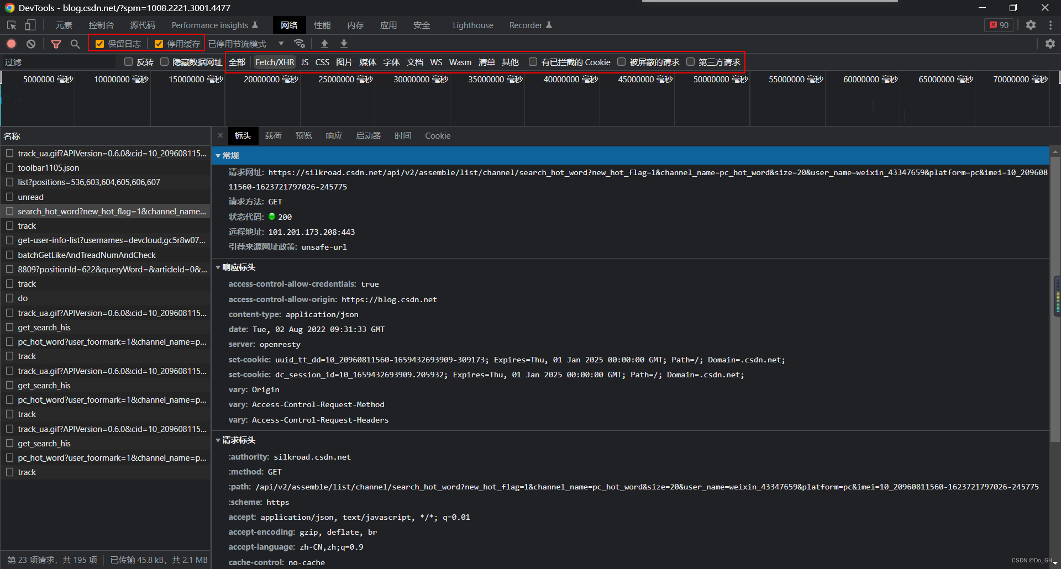1061x569 pixels.
Task: Collapse the 常规 section
Action: point(218,156)
